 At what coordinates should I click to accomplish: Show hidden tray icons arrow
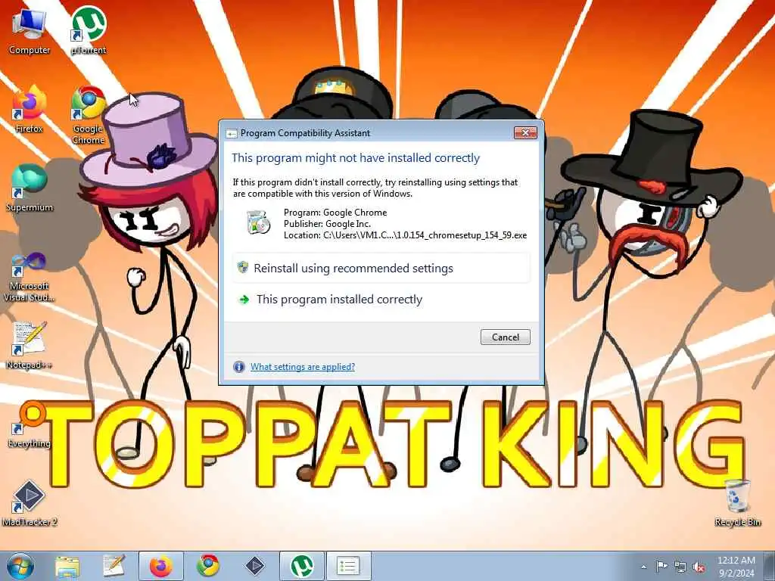643,567
